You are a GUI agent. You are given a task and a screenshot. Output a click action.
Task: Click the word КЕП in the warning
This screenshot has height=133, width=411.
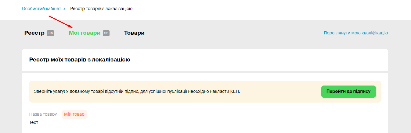234,91
